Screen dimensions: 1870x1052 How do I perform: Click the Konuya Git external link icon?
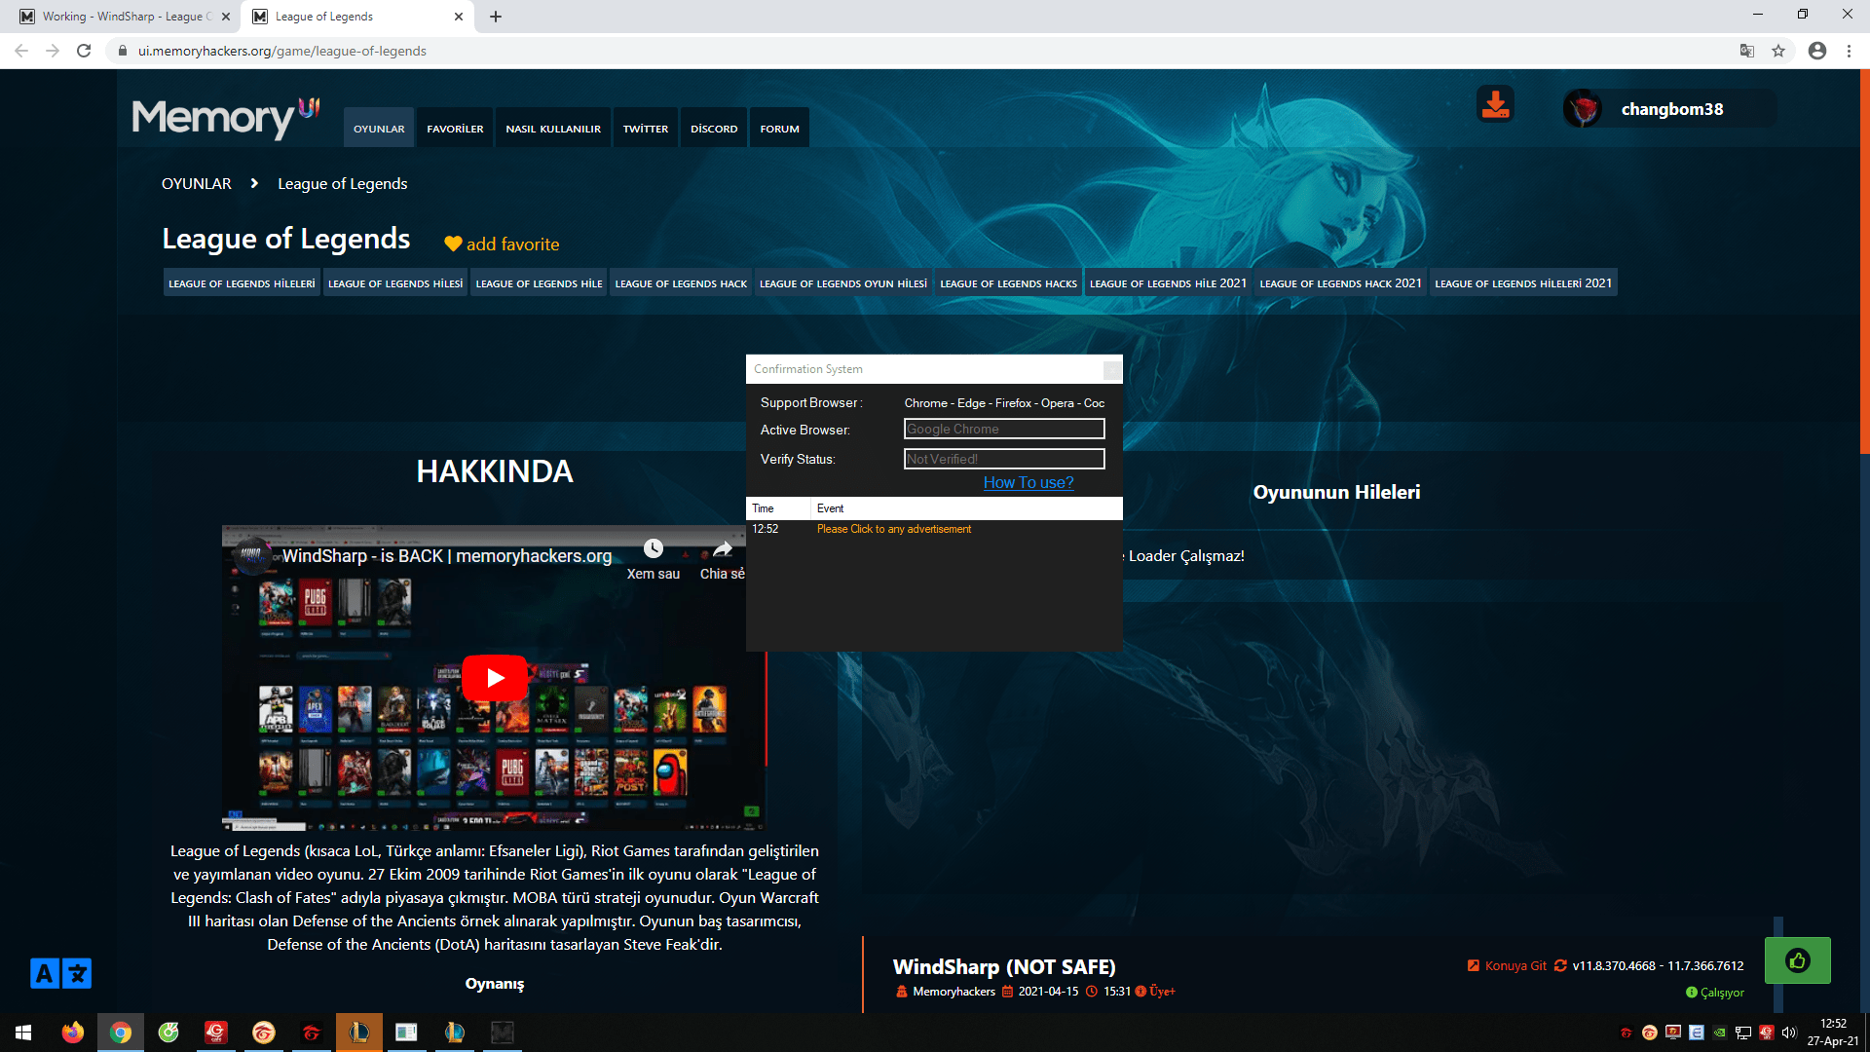point(1474,966)
